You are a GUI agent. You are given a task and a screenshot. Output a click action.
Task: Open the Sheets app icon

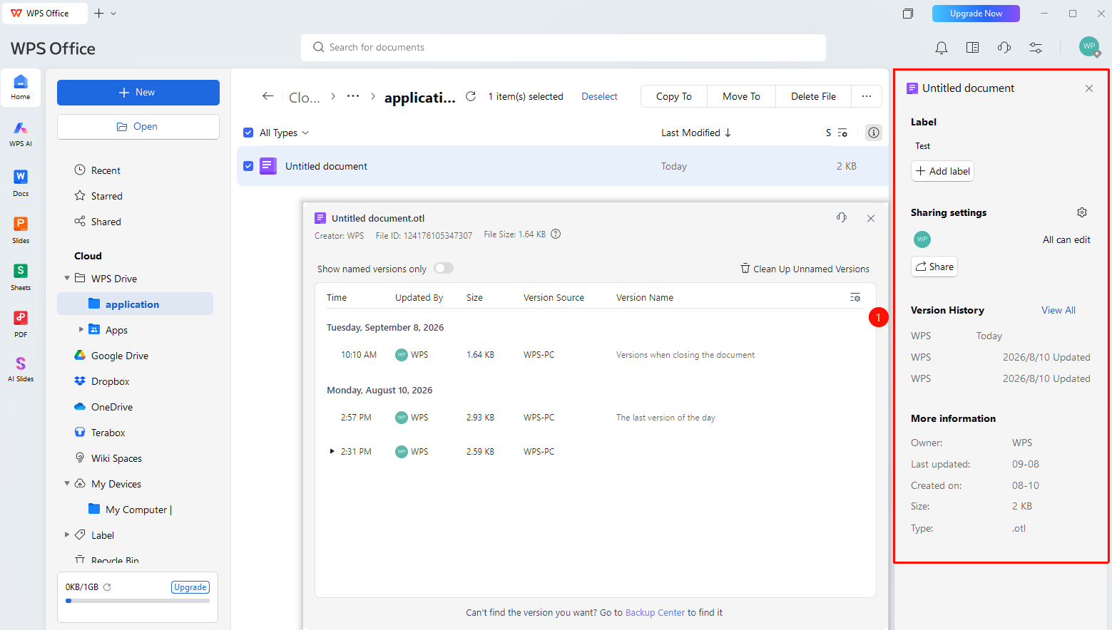pos(21,277)
